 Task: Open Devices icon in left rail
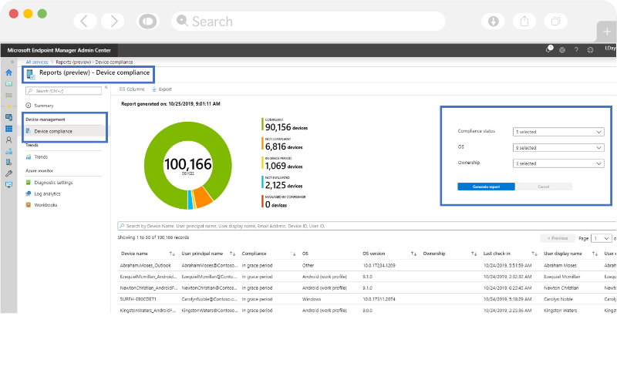[x=8, y=117]
